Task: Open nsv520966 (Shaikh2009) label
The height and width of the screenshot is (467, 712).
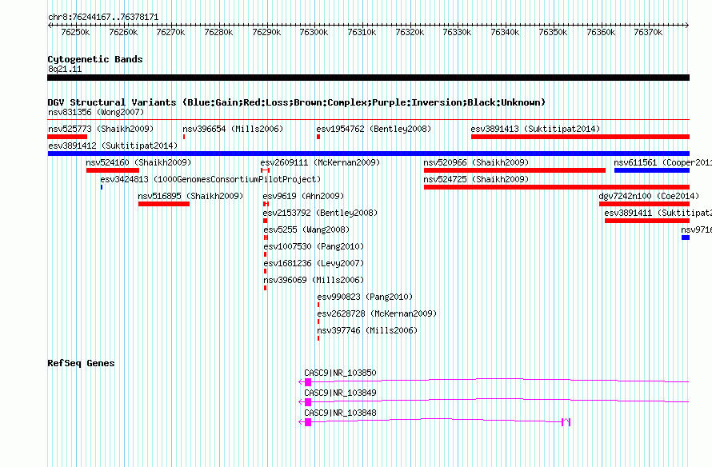Action: pyautogui.click(x=476, y=162)
